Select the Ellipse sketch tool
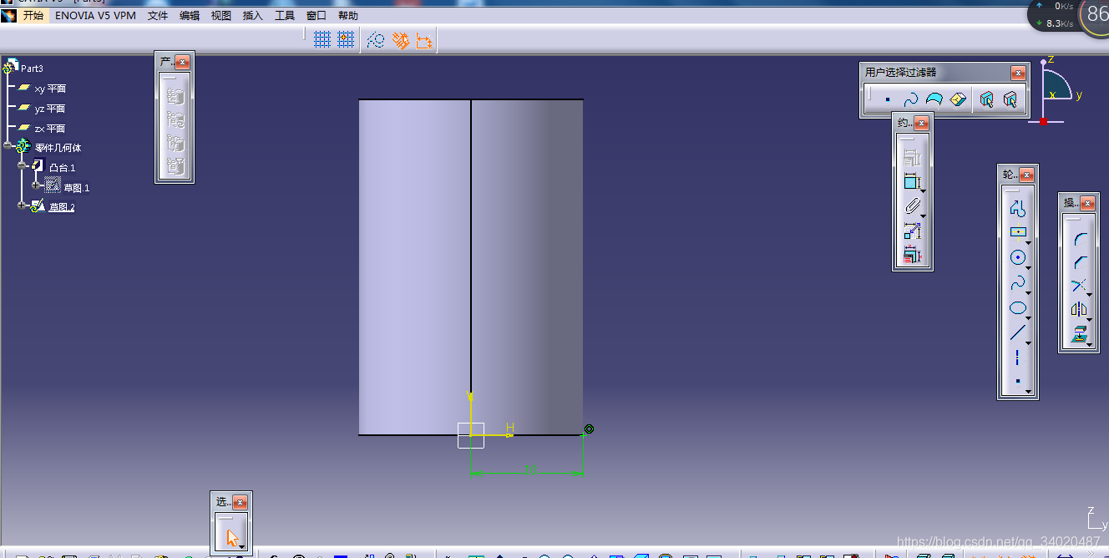This screenshot has height=558, width=1109. coord(1017,308)
